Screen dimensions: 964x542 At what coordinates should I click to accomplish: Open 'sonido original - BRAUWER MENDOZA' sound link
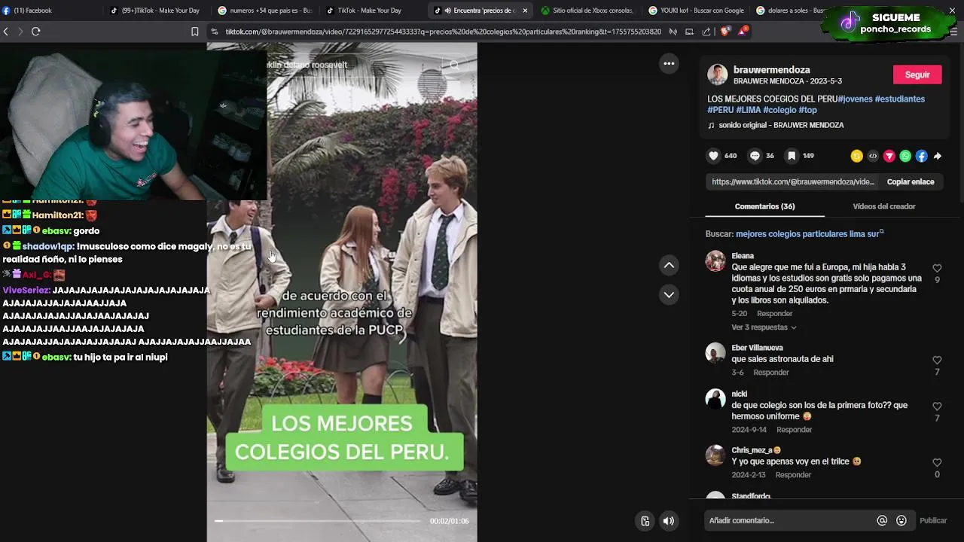[x=780, y=125]
